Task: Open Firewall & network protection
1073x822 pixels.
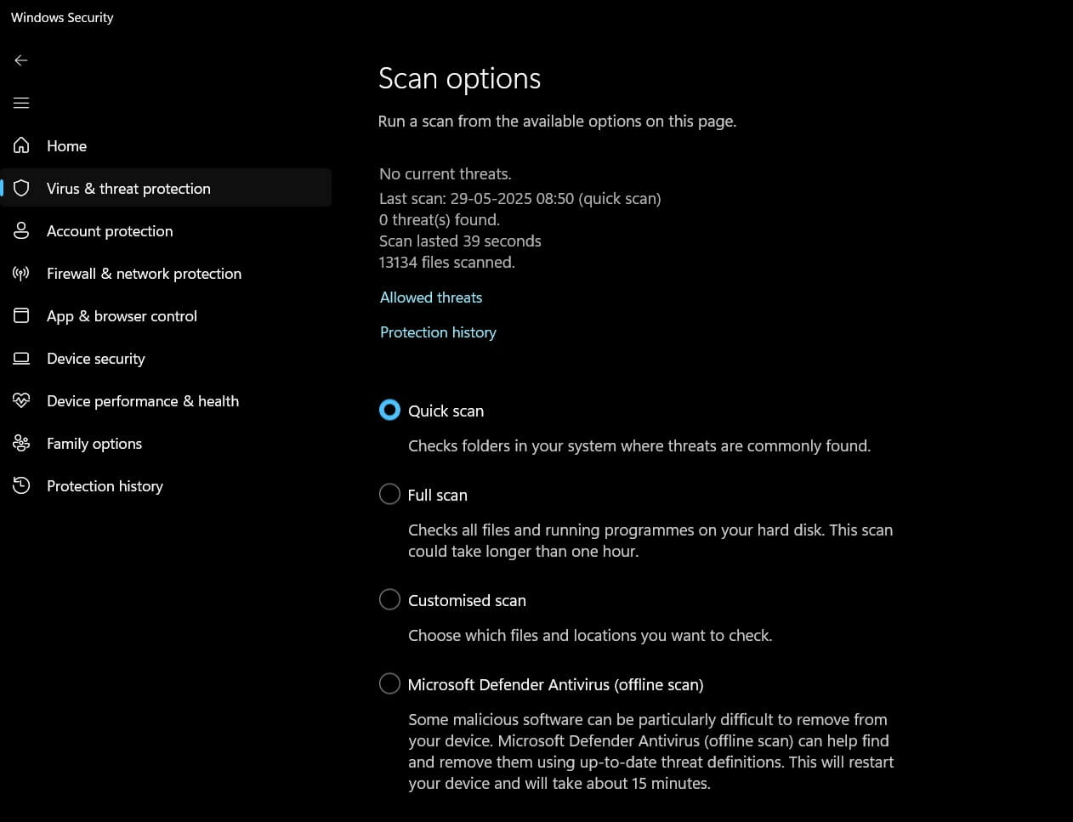Action: pyautogui.click(x=143, y=273)
